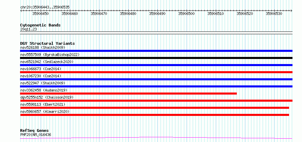The width and height of the screenshot is (302, 142).
Task: Click ruler coordinate 35906470
Action: tap(99, 14)
